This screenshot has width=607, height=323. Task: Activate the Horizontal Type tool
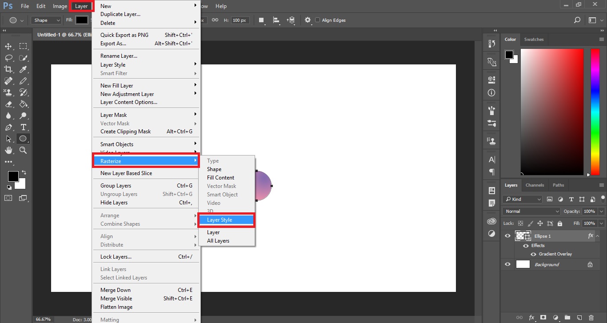23,127
